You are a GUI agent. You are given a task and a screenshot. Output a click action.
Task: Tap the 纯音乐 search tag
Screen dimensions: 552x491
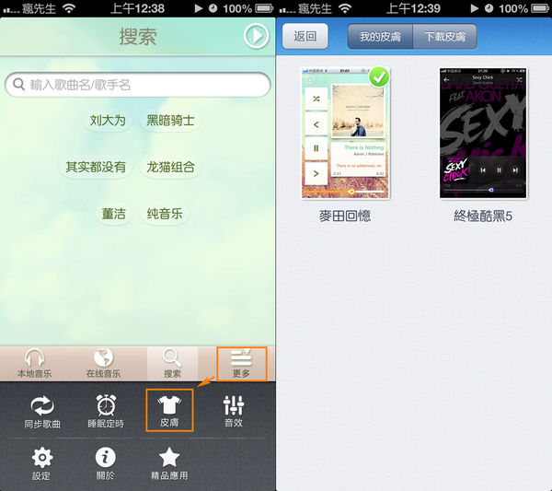165,214
